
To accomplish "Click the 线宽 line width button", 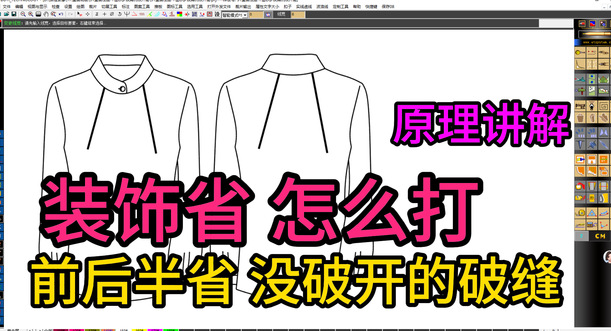I will (x=281, y=14).
